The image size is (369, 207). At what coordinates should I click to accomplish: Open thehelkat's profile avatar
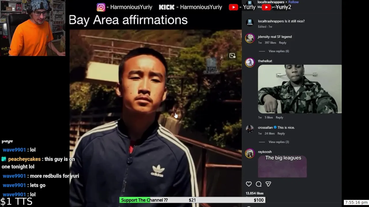(250, 62)
